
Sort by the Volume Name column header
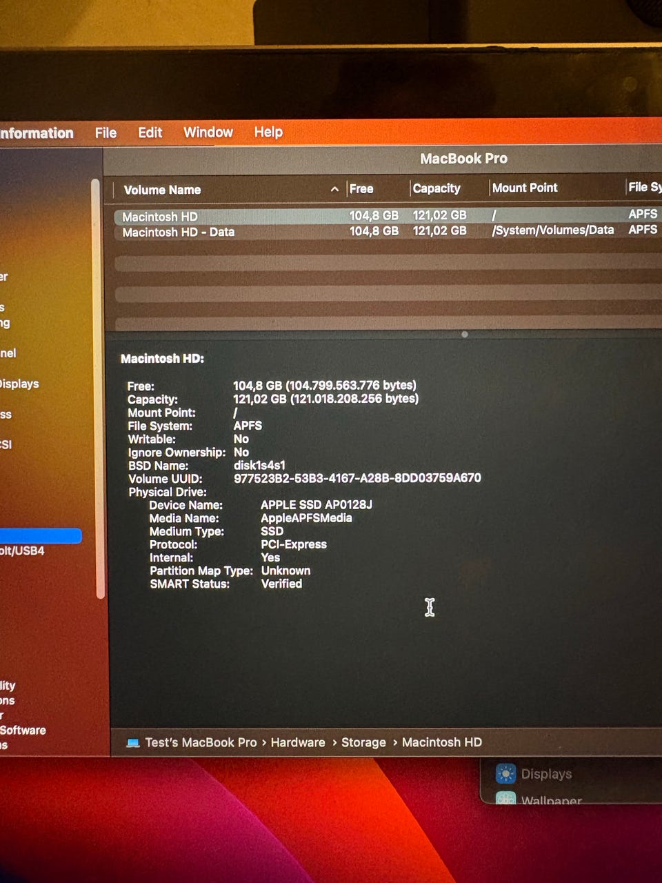[162, 190]
